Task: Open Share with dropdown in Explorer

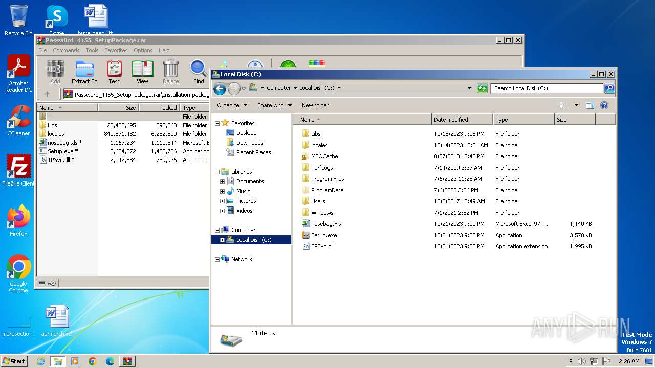Action: (x=274, y=105)
